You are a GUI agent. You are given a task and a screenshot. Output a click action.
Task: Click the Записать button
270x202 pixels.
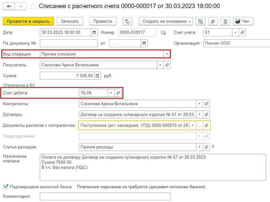(70, 21)
